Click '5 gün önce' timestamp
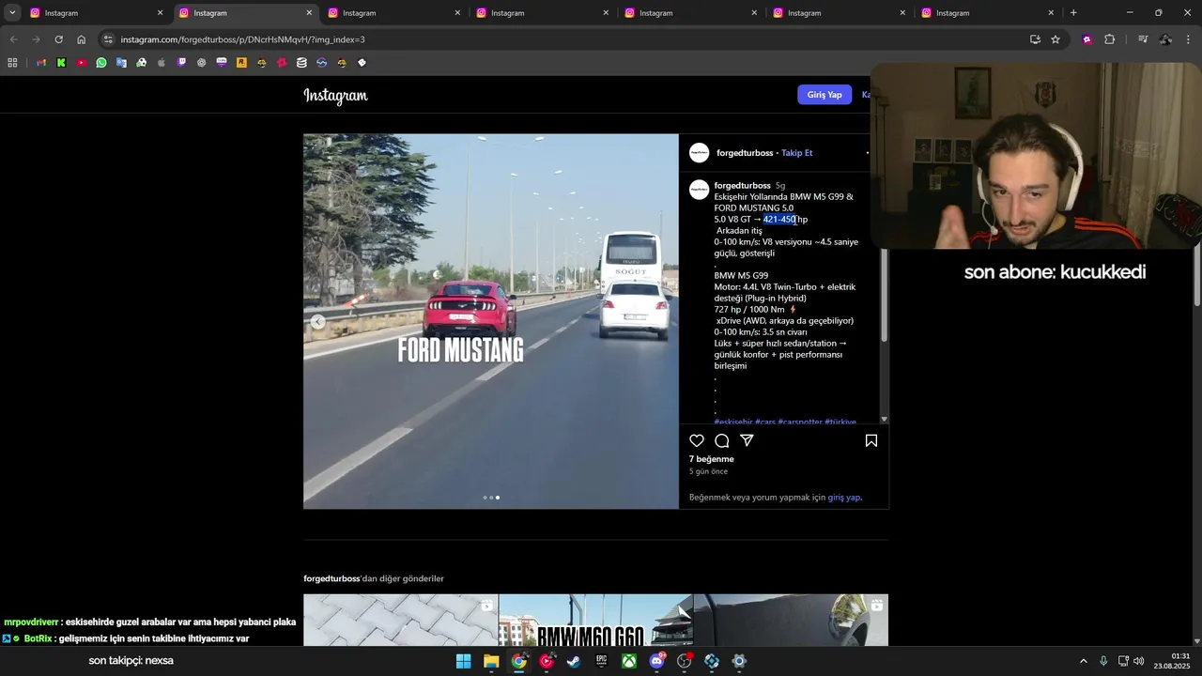The width and height of the screenshot is (1202, 676). coord(708,471)
